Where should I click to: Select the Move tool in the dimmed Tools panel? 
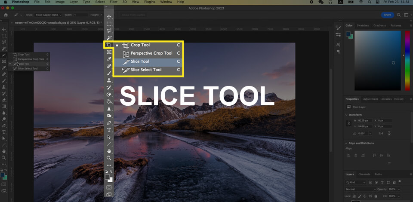4,29
